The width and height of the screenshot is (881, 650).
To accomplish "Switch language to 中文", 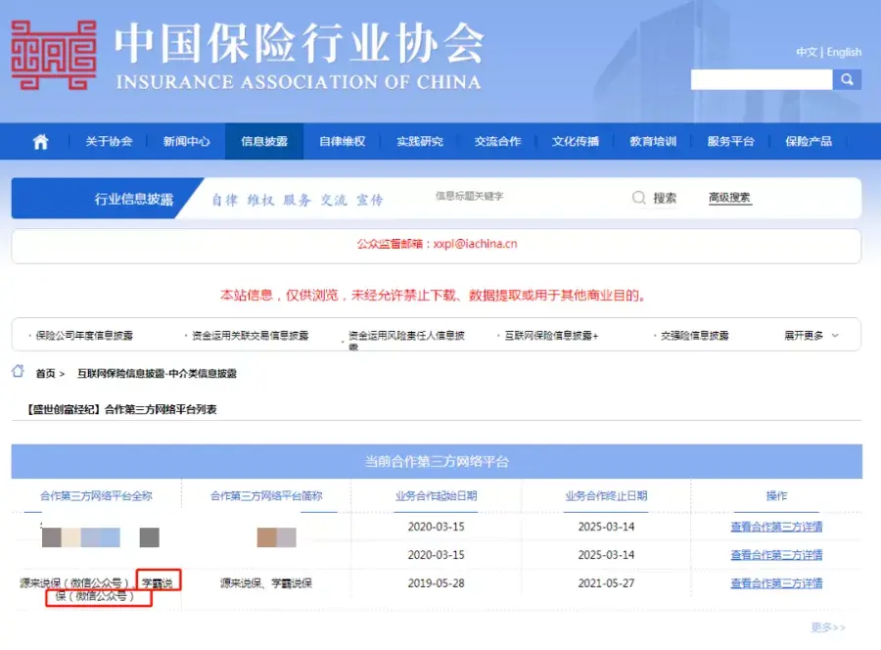I will click(807, 52).
